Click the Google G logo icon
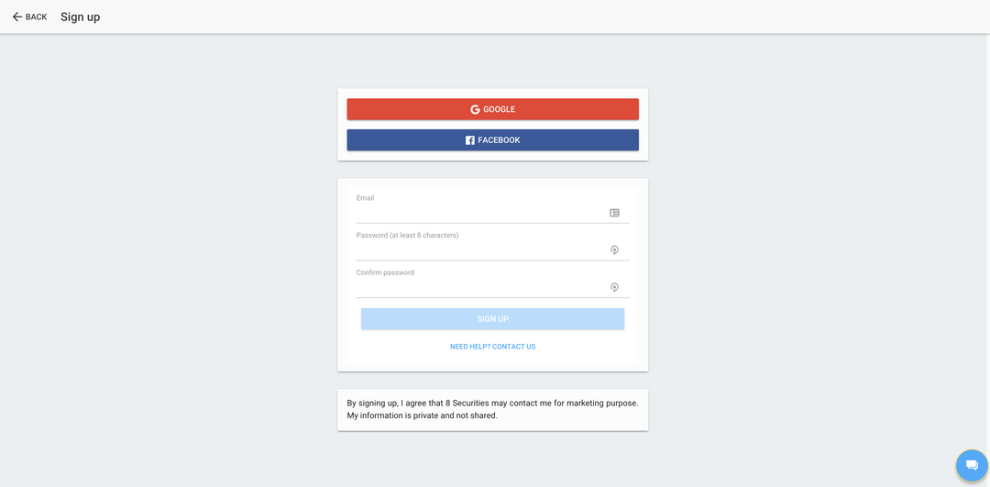Viewport: 990px width, 487px height. coord(475,109)
